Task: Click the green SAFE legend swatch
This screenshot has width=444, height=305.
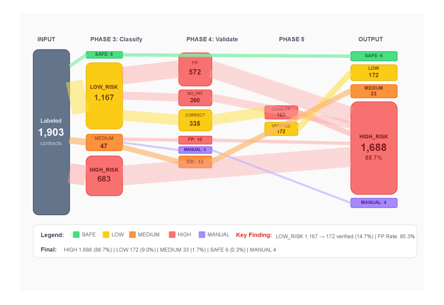Action: pos(76,235)
